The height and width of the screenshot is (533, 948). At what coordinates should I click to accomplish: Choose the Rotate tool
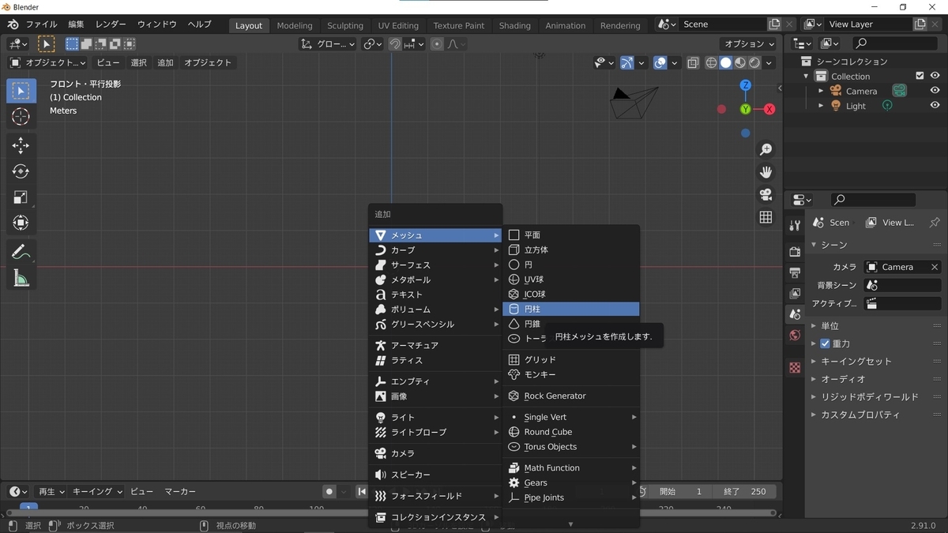(x=21, y=171)
